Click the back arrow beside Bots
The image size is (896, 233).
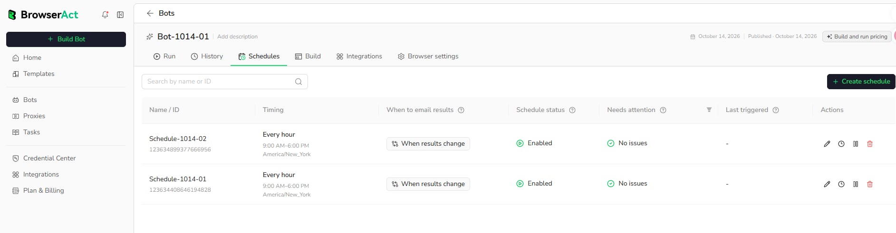tap(150, 13)
